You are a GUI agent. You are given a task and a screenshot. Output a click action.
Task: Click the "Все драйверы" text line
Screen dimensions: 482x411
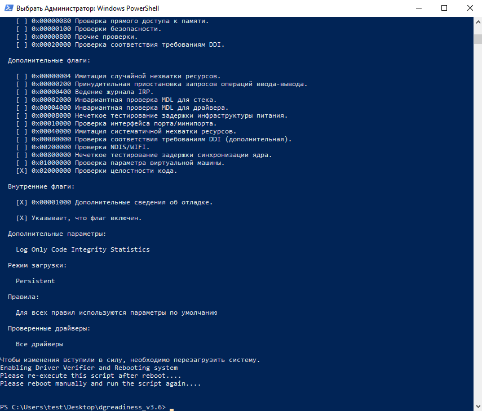39,344
